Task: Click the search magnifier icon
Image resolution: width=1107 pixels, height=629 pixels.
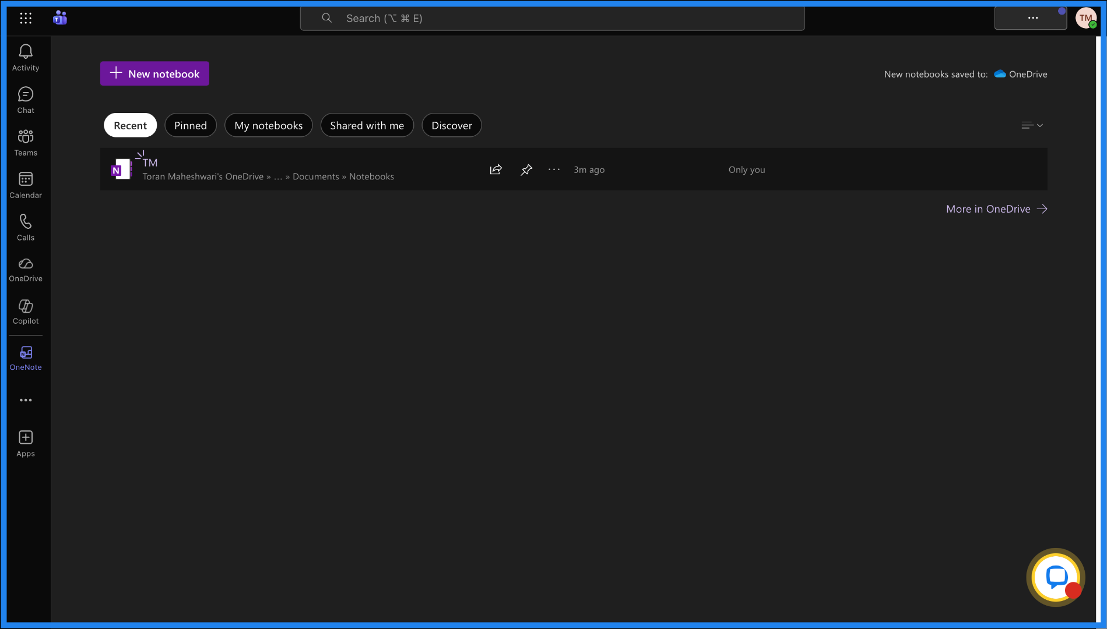Action: 327,18
